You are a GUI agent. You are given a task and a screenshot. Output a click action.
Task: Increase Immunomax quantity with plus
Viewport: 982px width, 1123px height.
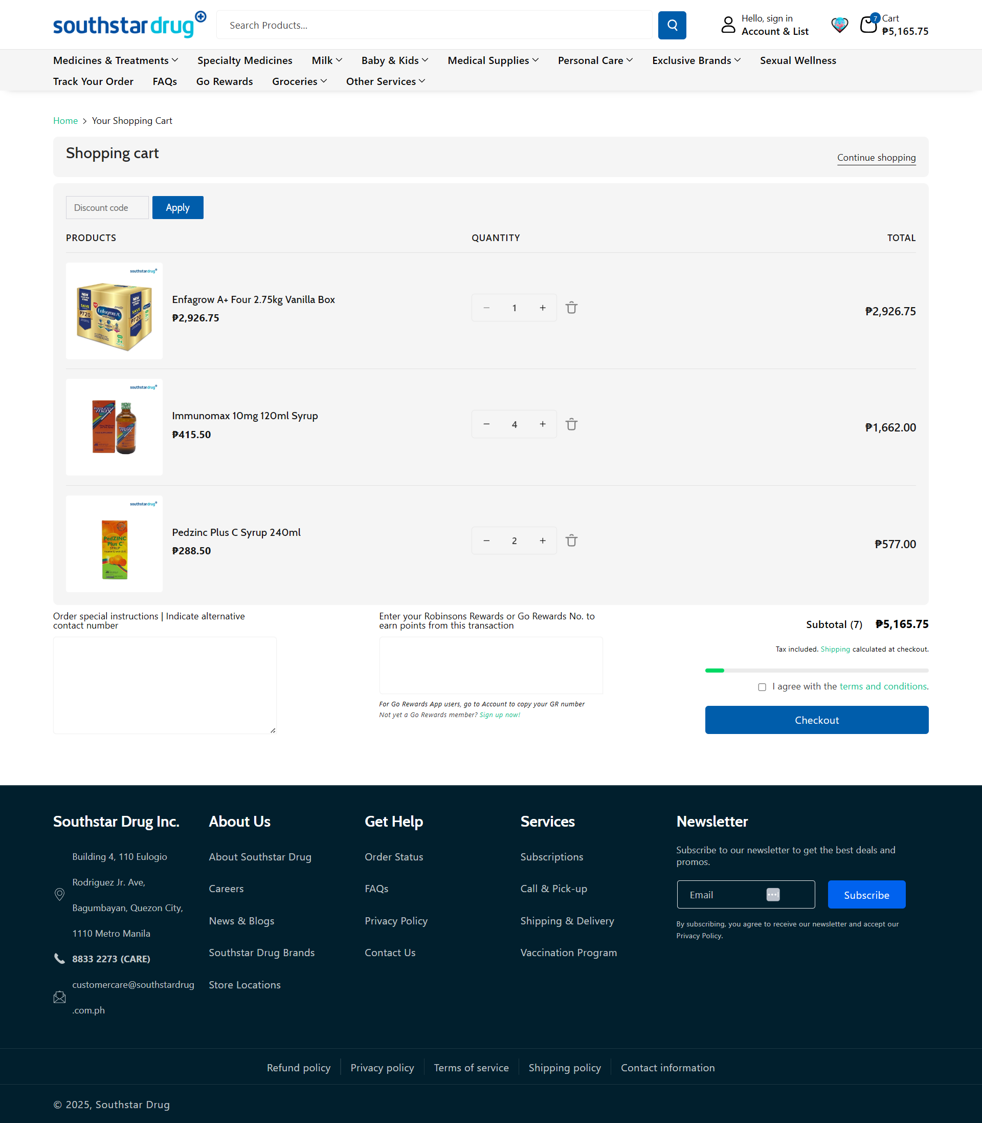click(543, 424)
